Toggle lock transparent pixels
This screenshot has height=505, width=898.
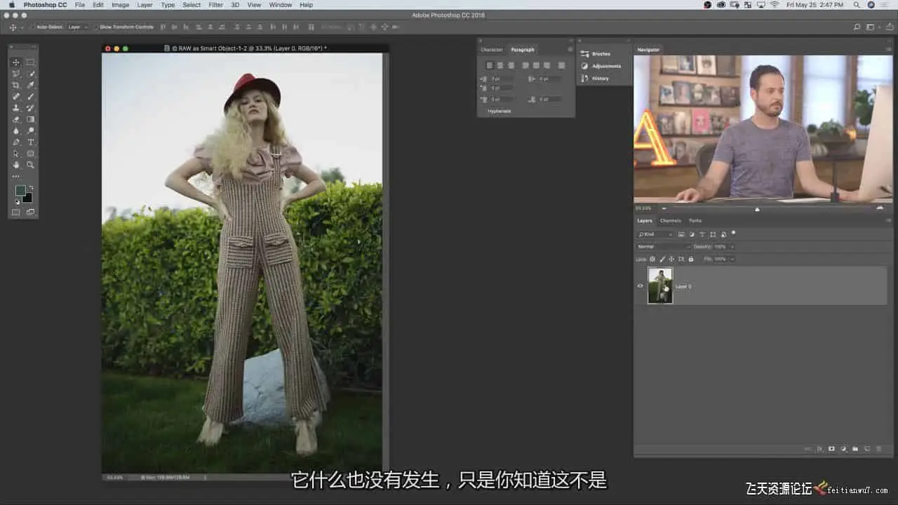652,259
